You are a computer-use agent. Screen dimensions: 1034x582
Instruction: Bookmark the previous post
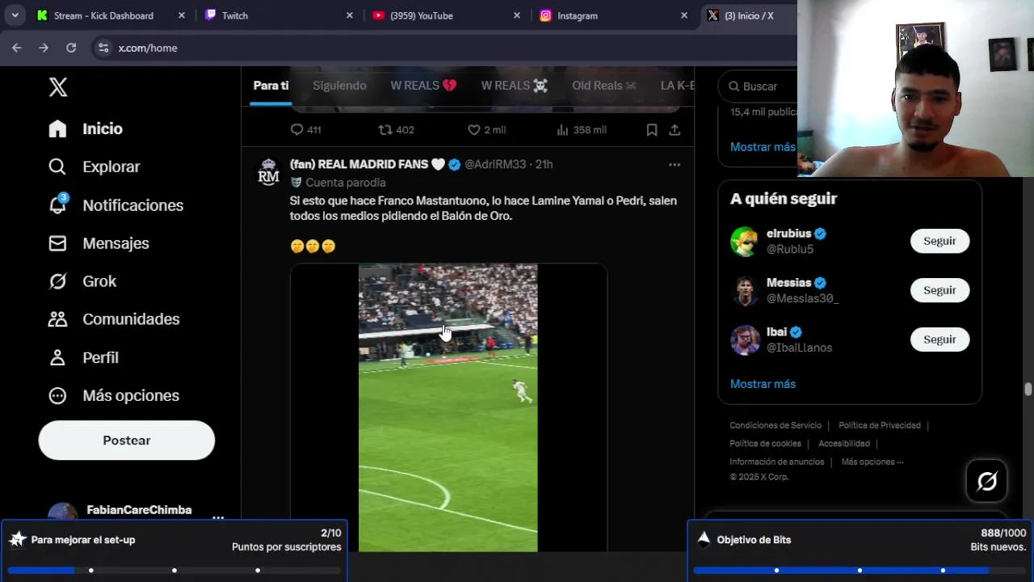point(651,129)
